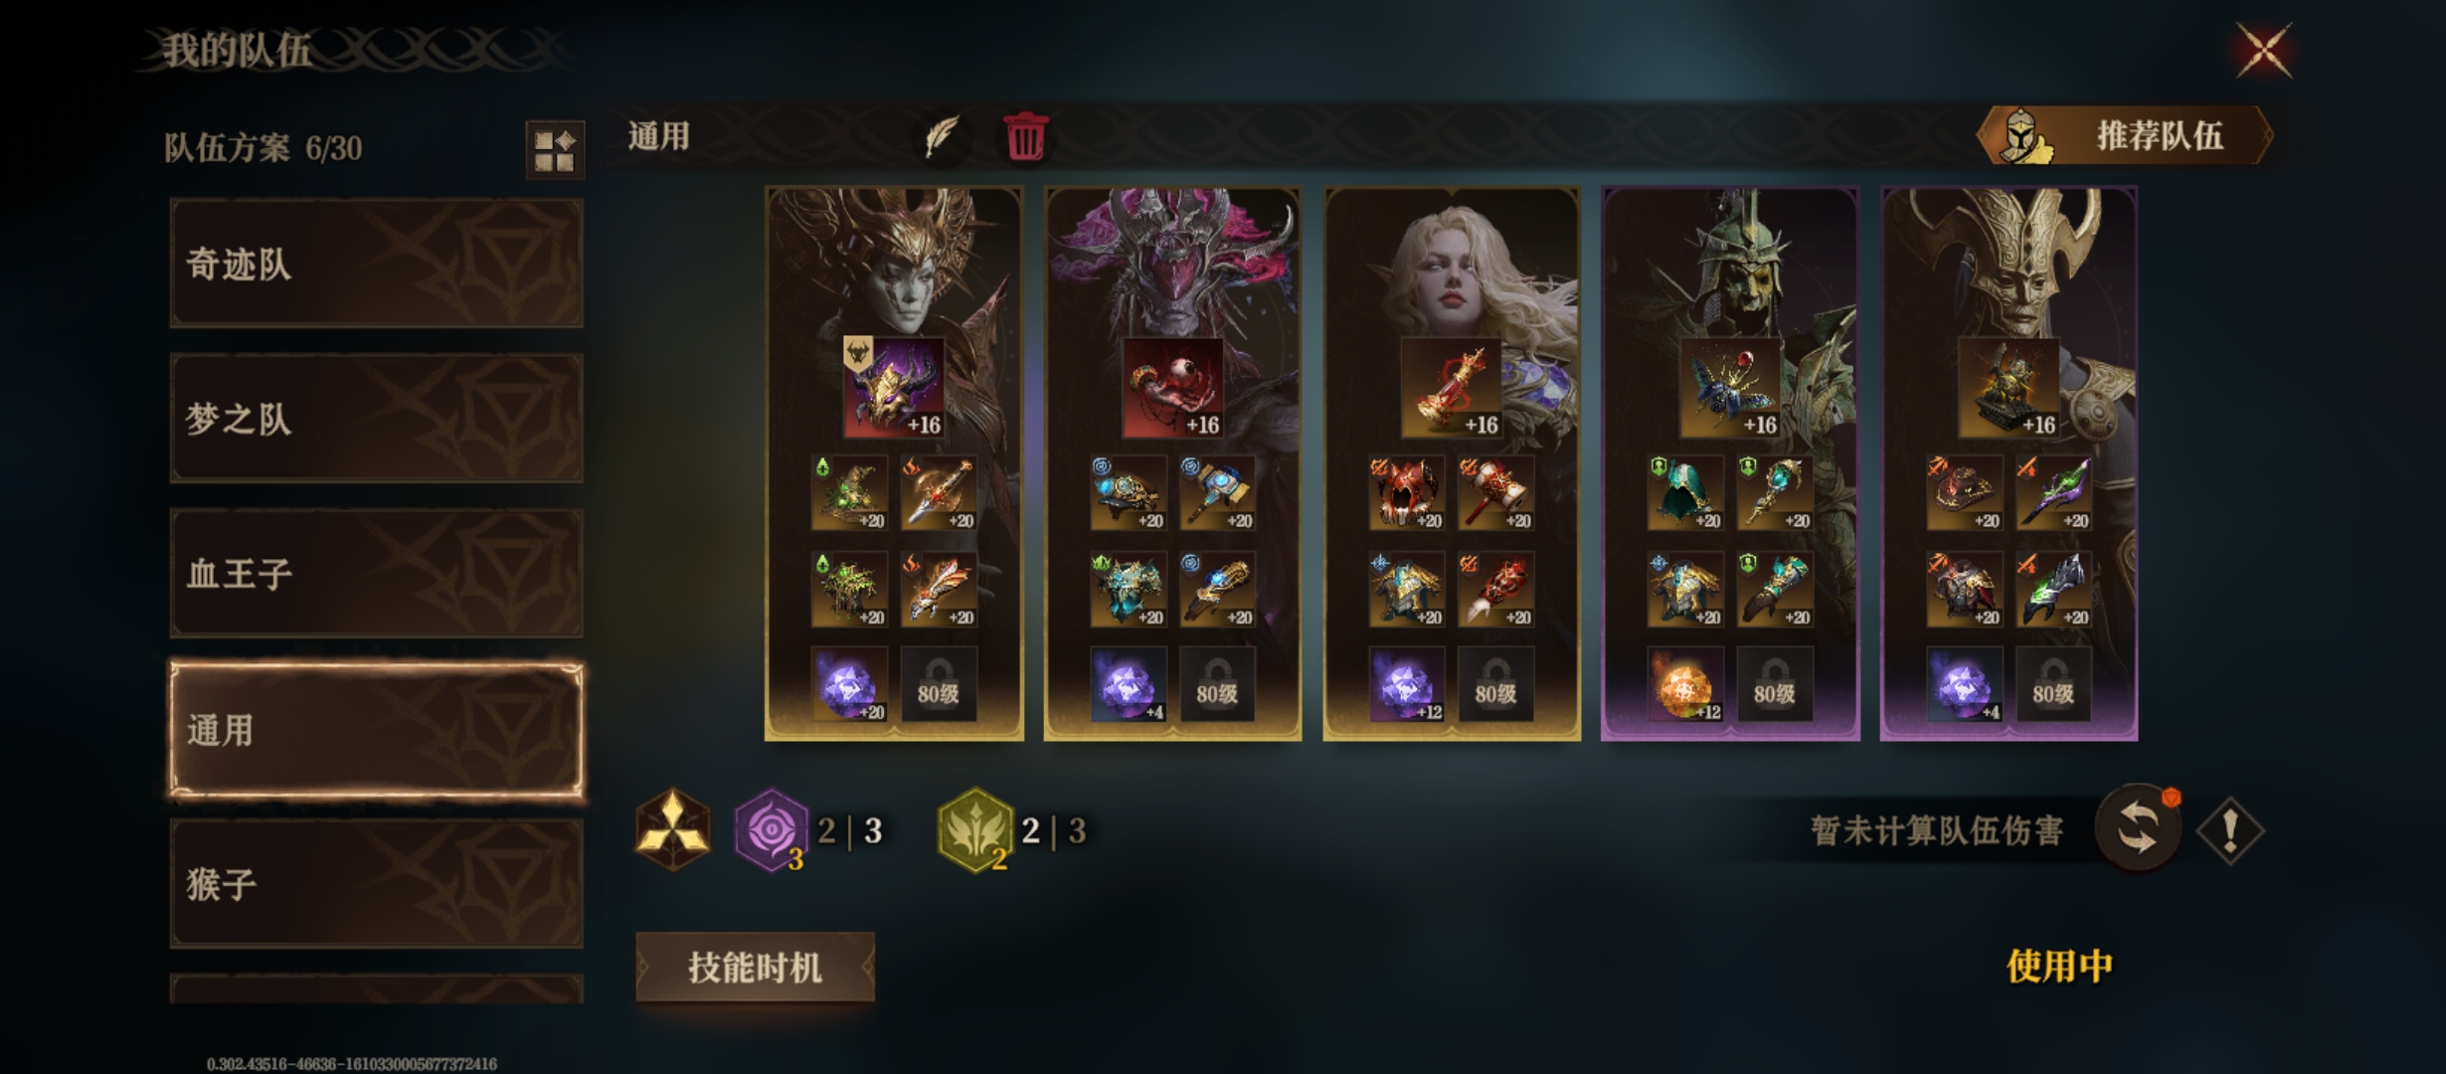This screenshot has width=2446, height=1074.
Task: Open the red eyeball artifact +16 slot
Action: (1172, 388)
